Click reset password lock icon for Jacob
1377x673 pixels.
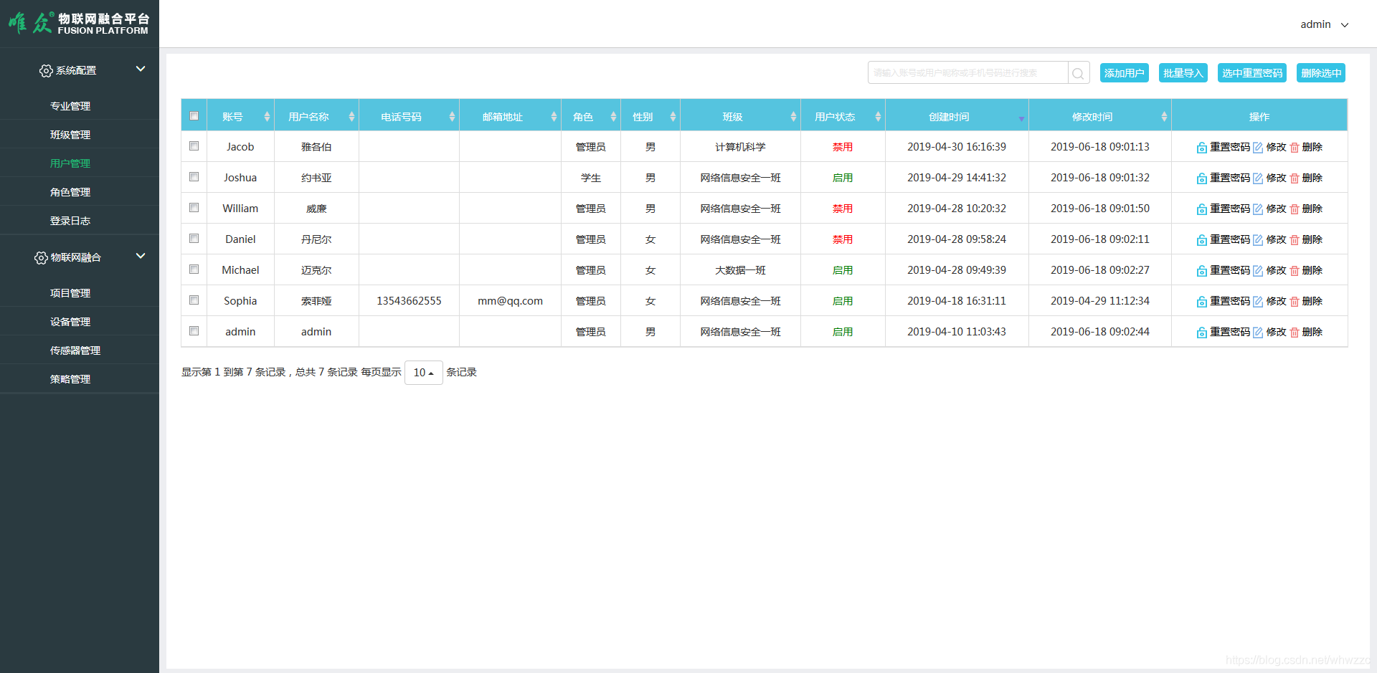(1201, 148)
